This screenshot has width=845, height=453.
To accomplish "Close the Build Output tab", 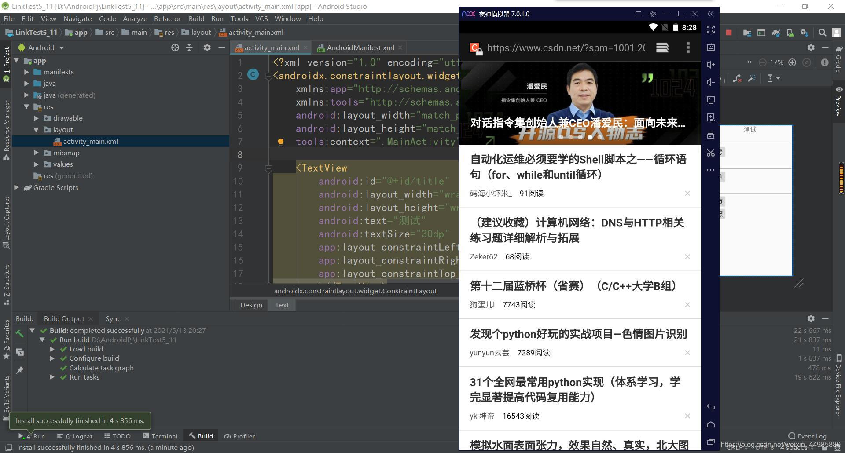I will coord(91,318).
